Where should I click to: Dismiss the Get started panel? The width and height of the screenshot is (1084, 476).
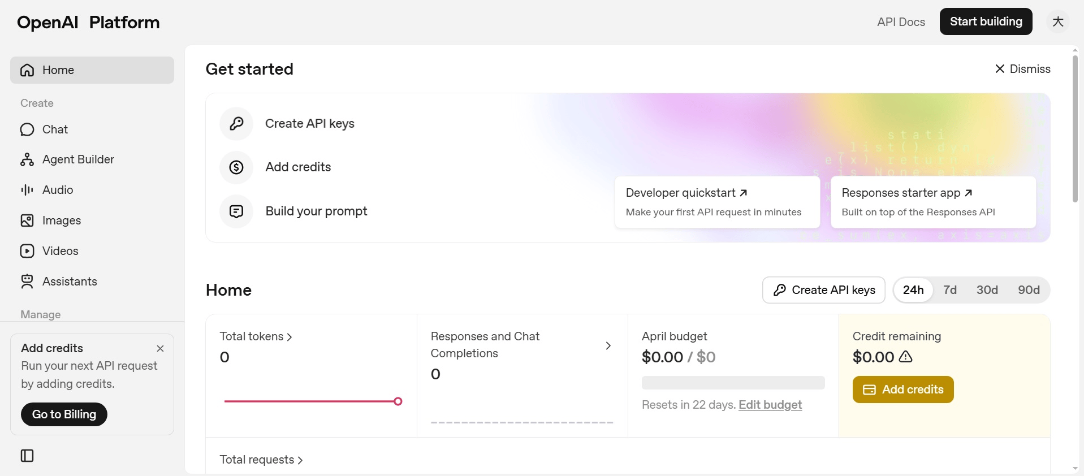[1022, 68]
